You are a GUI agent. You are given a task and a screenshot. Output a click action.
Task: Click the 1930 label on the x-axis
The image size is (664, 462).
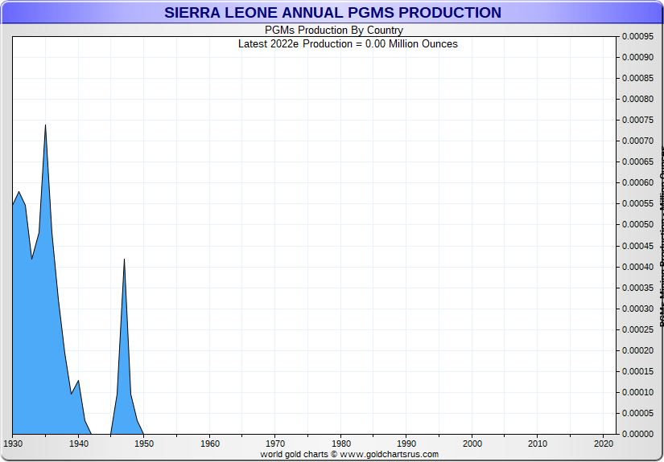[13, 444]
